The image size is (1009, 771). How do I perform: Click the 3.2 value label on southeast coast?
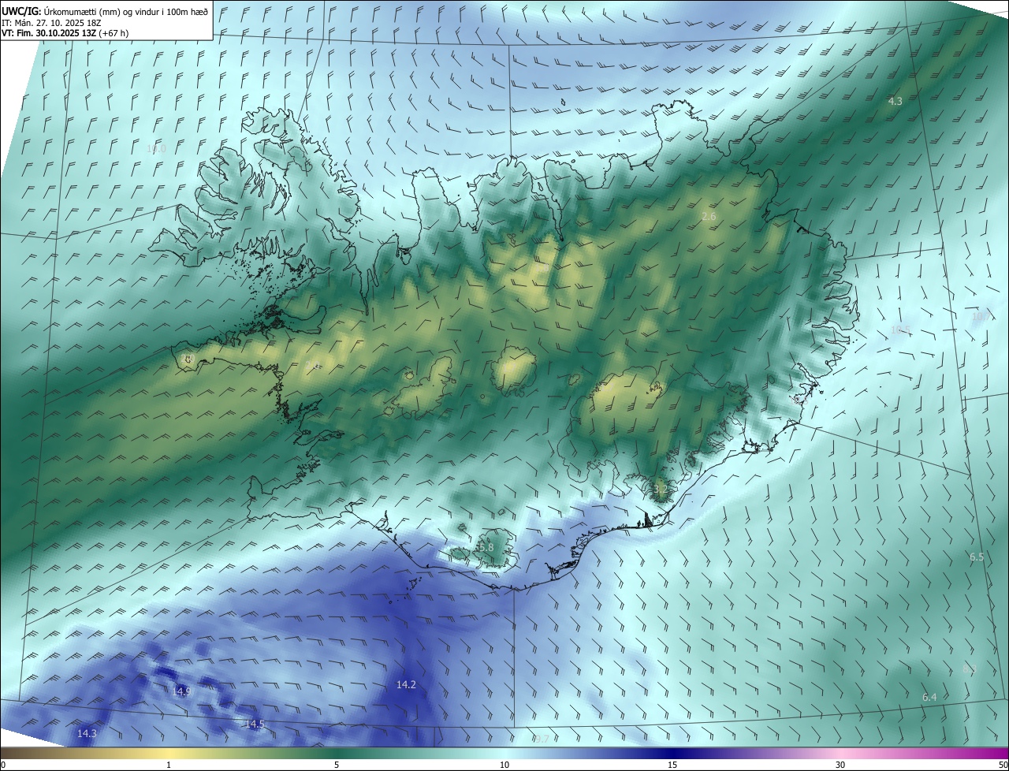(661, 490)
